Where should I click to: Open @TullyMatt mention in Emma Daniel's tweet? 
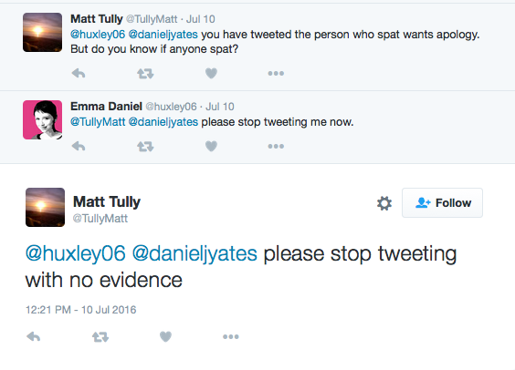(98, 122)
